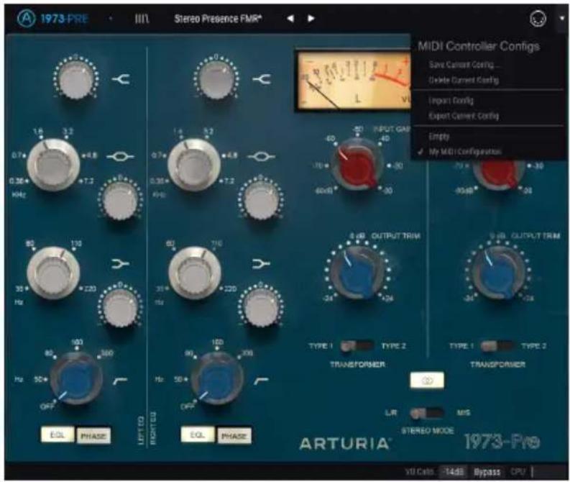The width and height of the screenshot is (570, 482).
Task: Open the 1973-PRE main menu arrow
Action: click(111, 19)
